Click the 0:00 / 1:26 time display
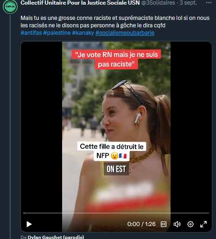 click(141, 224)
